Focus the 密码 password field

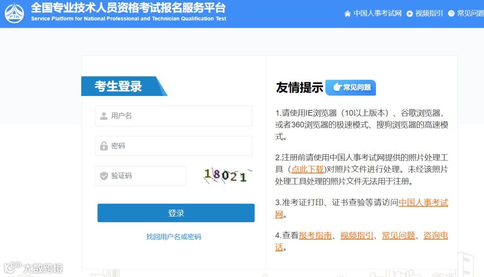[174, 146]
